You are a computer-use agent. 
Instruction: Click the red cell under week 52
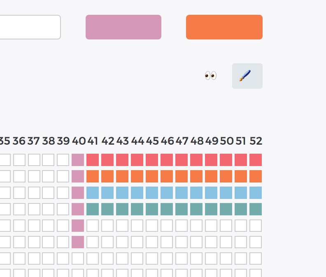click(256, 160)
